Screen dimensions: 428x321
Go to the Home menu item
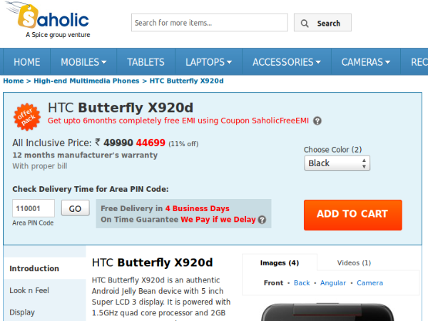[26, 62]
